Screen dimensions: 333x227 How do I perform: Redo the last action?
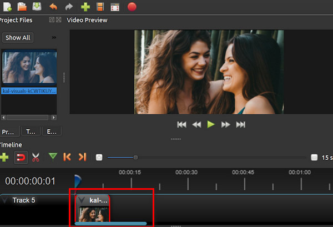point(69,7)
